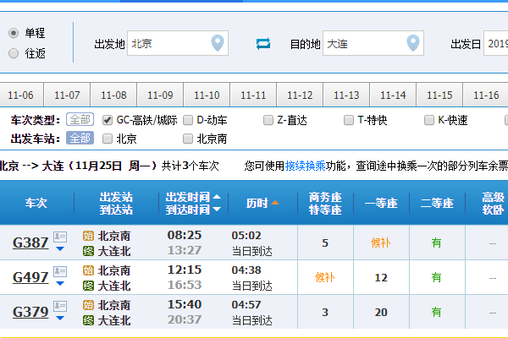
Task: Click G497 一等座 count 12
Action: tap(381, 277)
